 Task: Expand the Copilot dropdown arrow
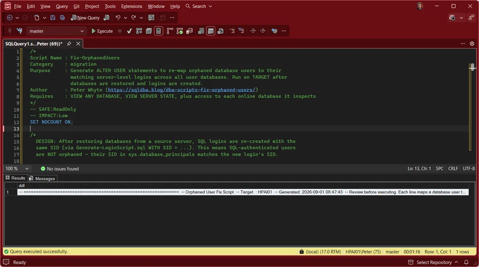tap(461, 18)
